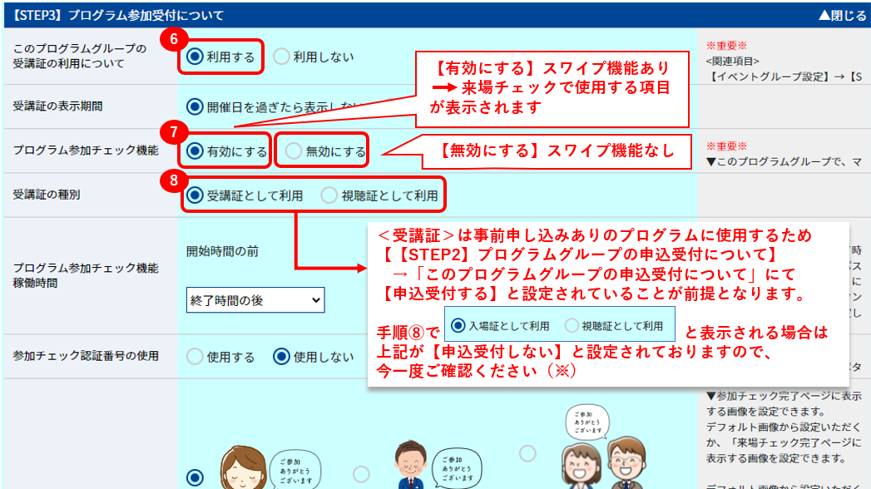Image resolution: width=871 pixels, height=489 pixels.
Task: Select the couple illustration image radio
Action: point(527,453)
